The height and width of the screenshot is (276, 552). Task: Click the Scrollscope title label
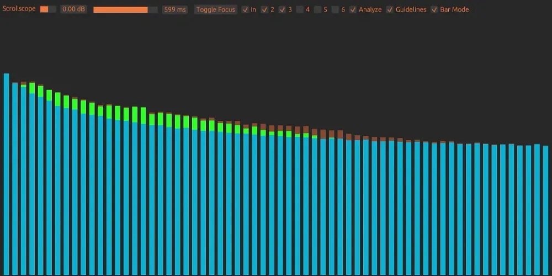[x=19, y=9]
